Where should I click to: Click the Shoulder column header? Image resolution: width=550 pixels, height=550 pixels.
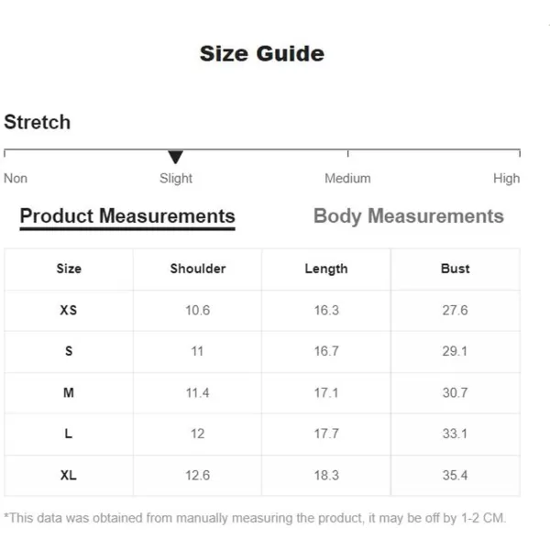point(197,269)
